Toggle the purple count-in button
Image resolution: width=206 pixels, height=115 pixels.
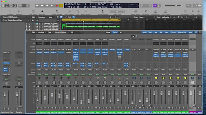pos(154,5)
